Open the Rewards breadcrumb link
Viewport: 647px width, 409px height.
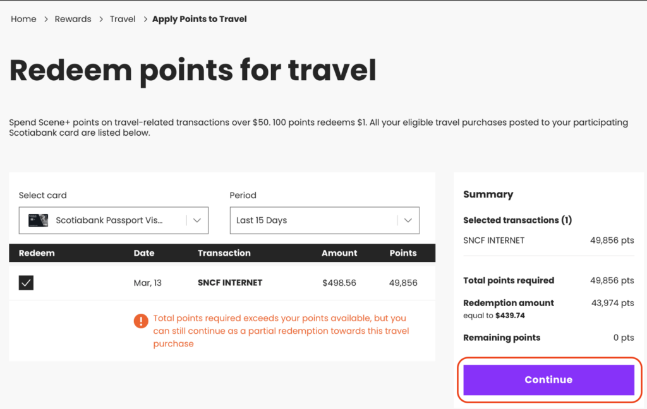point(73,19)
